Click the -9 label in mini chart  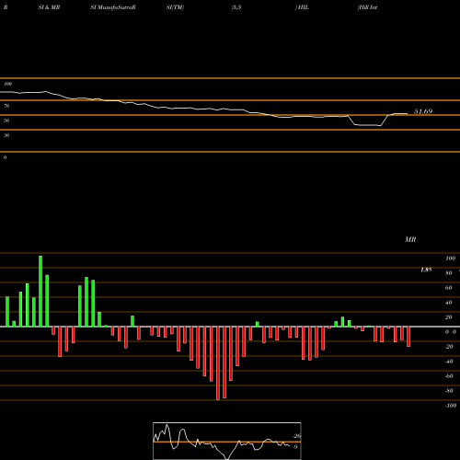pos(295,447)
